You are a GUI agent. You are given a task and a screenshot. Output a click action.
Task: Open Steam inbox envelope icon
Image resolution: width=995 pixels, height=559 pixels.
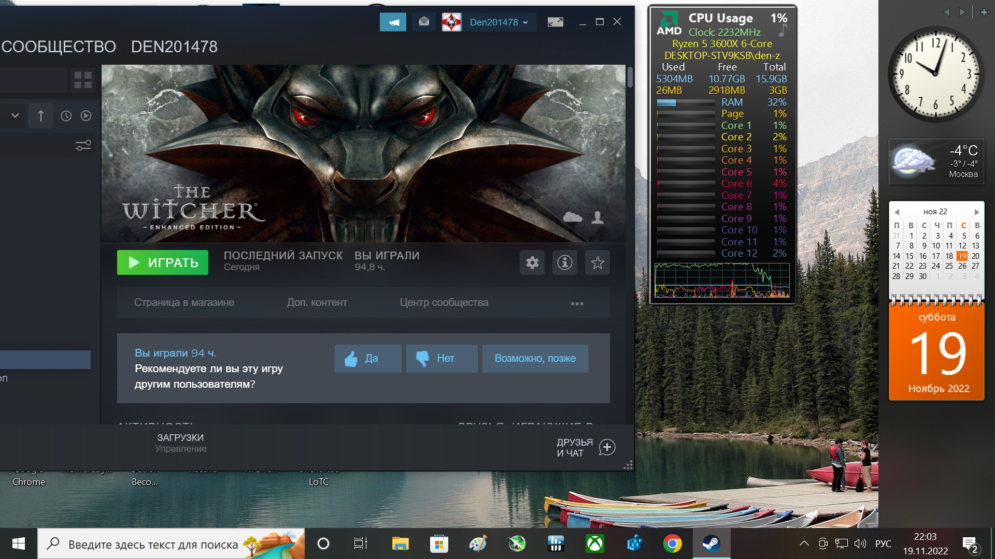pos(424,22)
